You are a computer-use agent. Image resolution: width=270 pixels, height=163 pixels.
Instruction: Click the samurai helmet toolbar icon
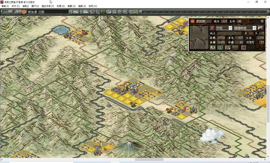[x=103, y=12]
